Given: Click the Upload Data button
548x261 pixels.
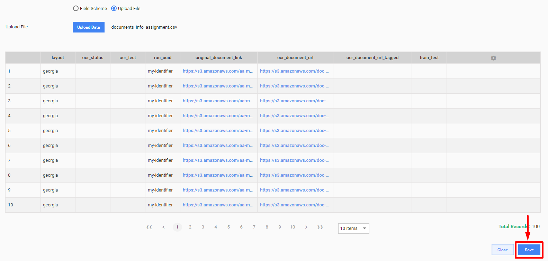Looking at the screenshot, I should [89, 27].
